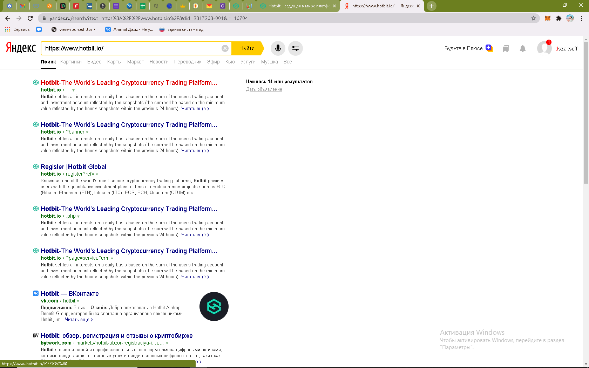
Task: Open view-source bookmark
Action: pyautogui.click(x=75, y=29)
